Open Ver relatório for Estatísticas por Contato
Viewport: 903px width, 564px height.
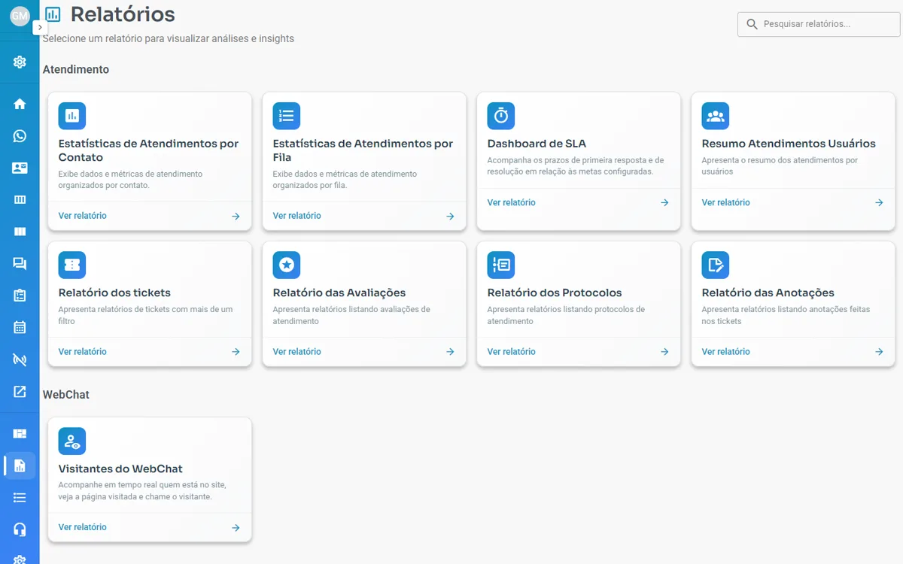point(83,216)
